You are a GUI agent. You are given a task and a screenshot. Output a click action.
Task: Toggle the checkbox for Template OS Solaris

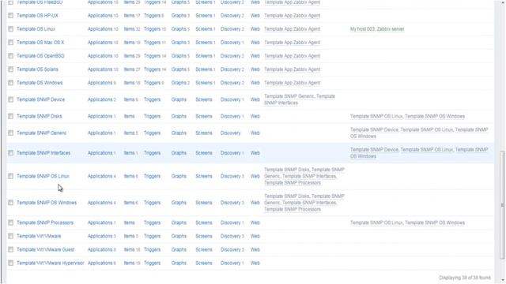tap(10, 69)
